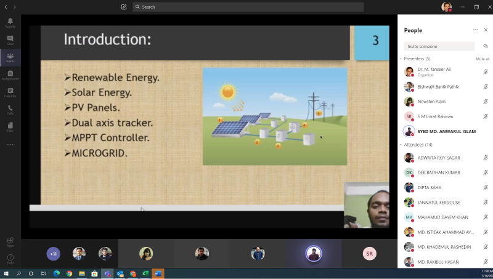
Task: Open Chat from the left rail
Action: click(x=10, y=40)
